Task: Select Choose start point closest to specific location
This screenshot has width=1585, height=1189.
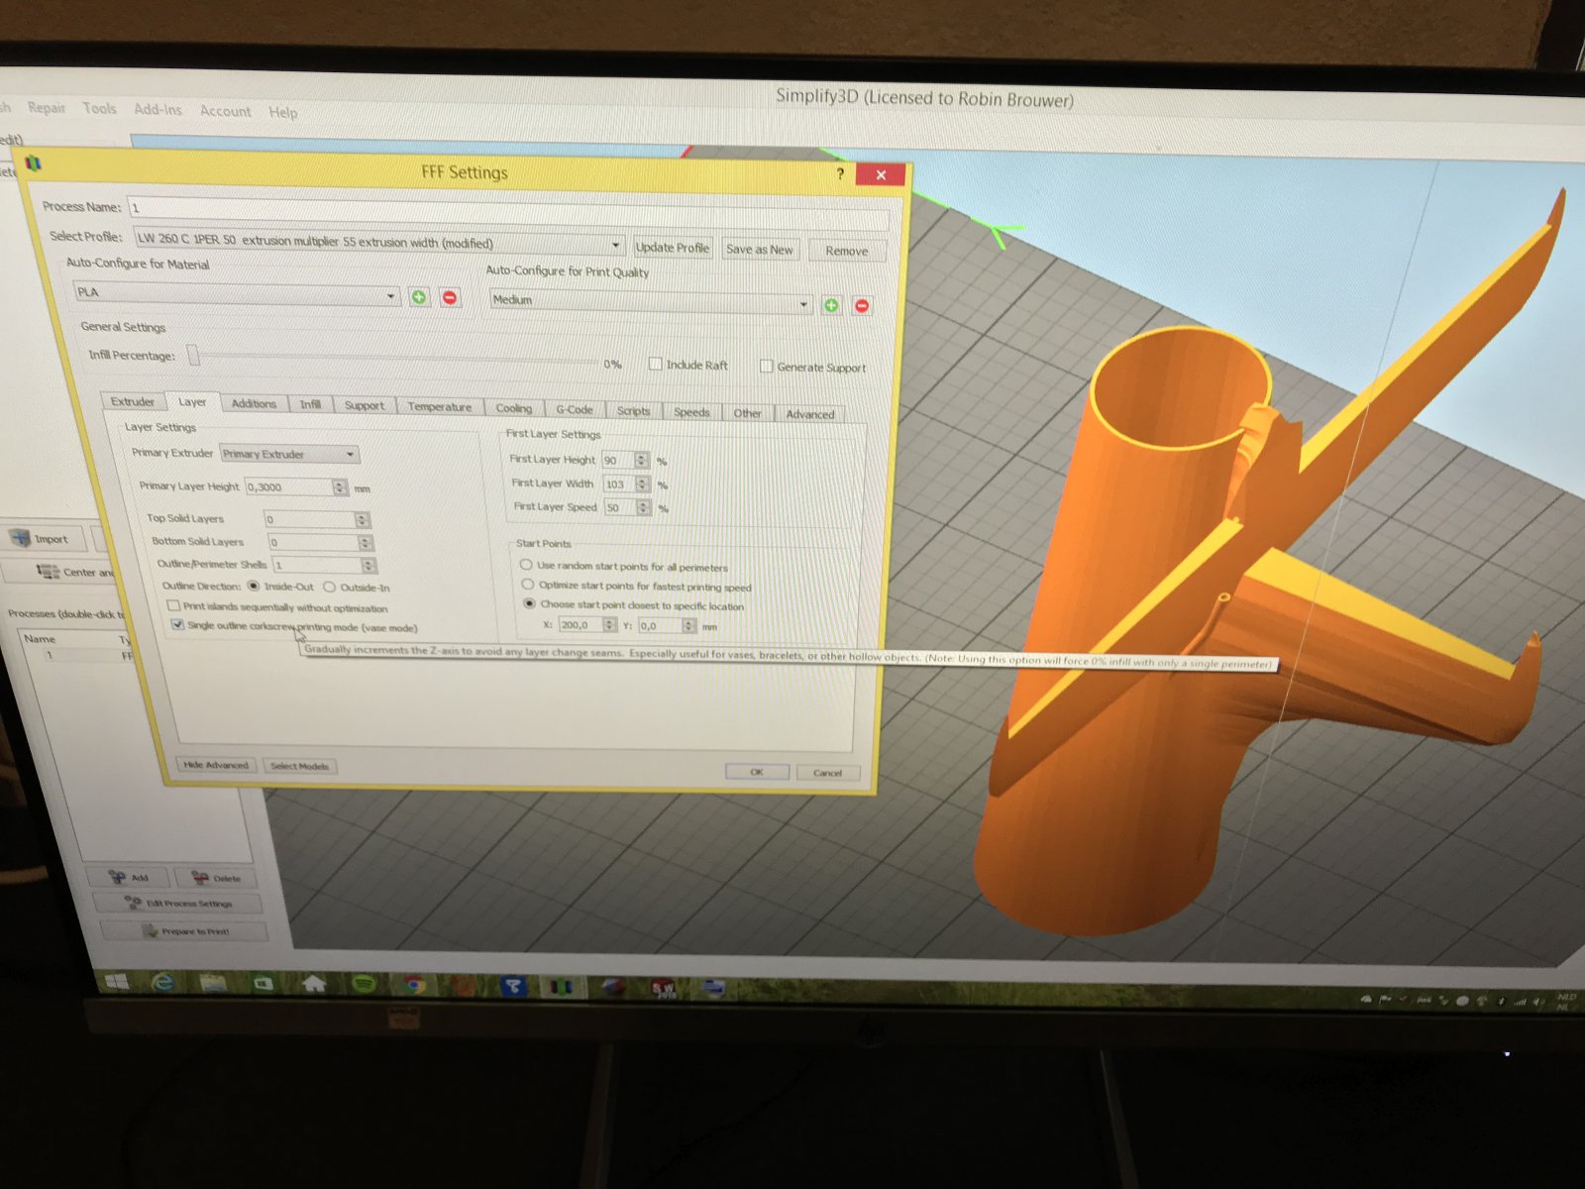Action: click(529, 603)
